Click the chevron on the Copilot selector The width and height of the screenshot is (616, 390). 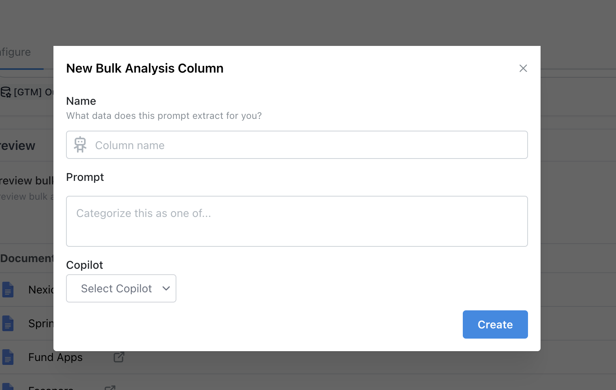pos(166,288)
